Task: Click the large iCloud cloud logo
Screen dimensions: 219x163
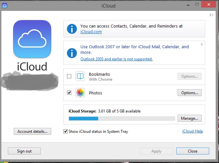Action: [32, 39]
